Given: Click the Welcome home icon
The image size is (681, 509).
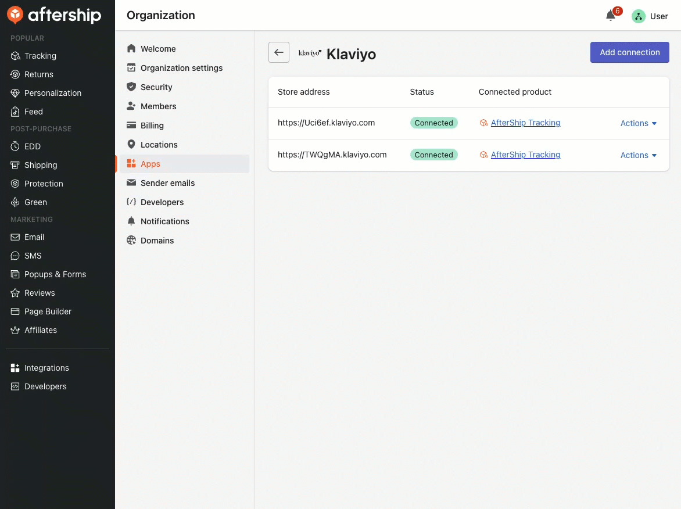Looking at the screenshot, I should click(x=131, y=49).
